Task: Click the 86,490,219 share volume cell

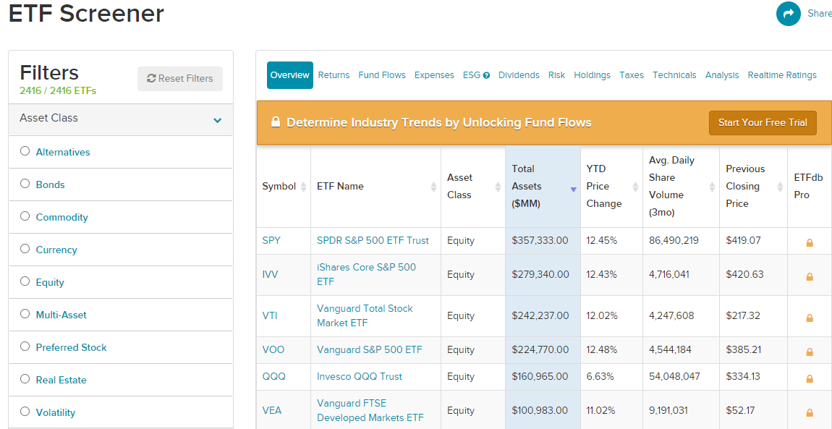Action: (x=681, y=240)
